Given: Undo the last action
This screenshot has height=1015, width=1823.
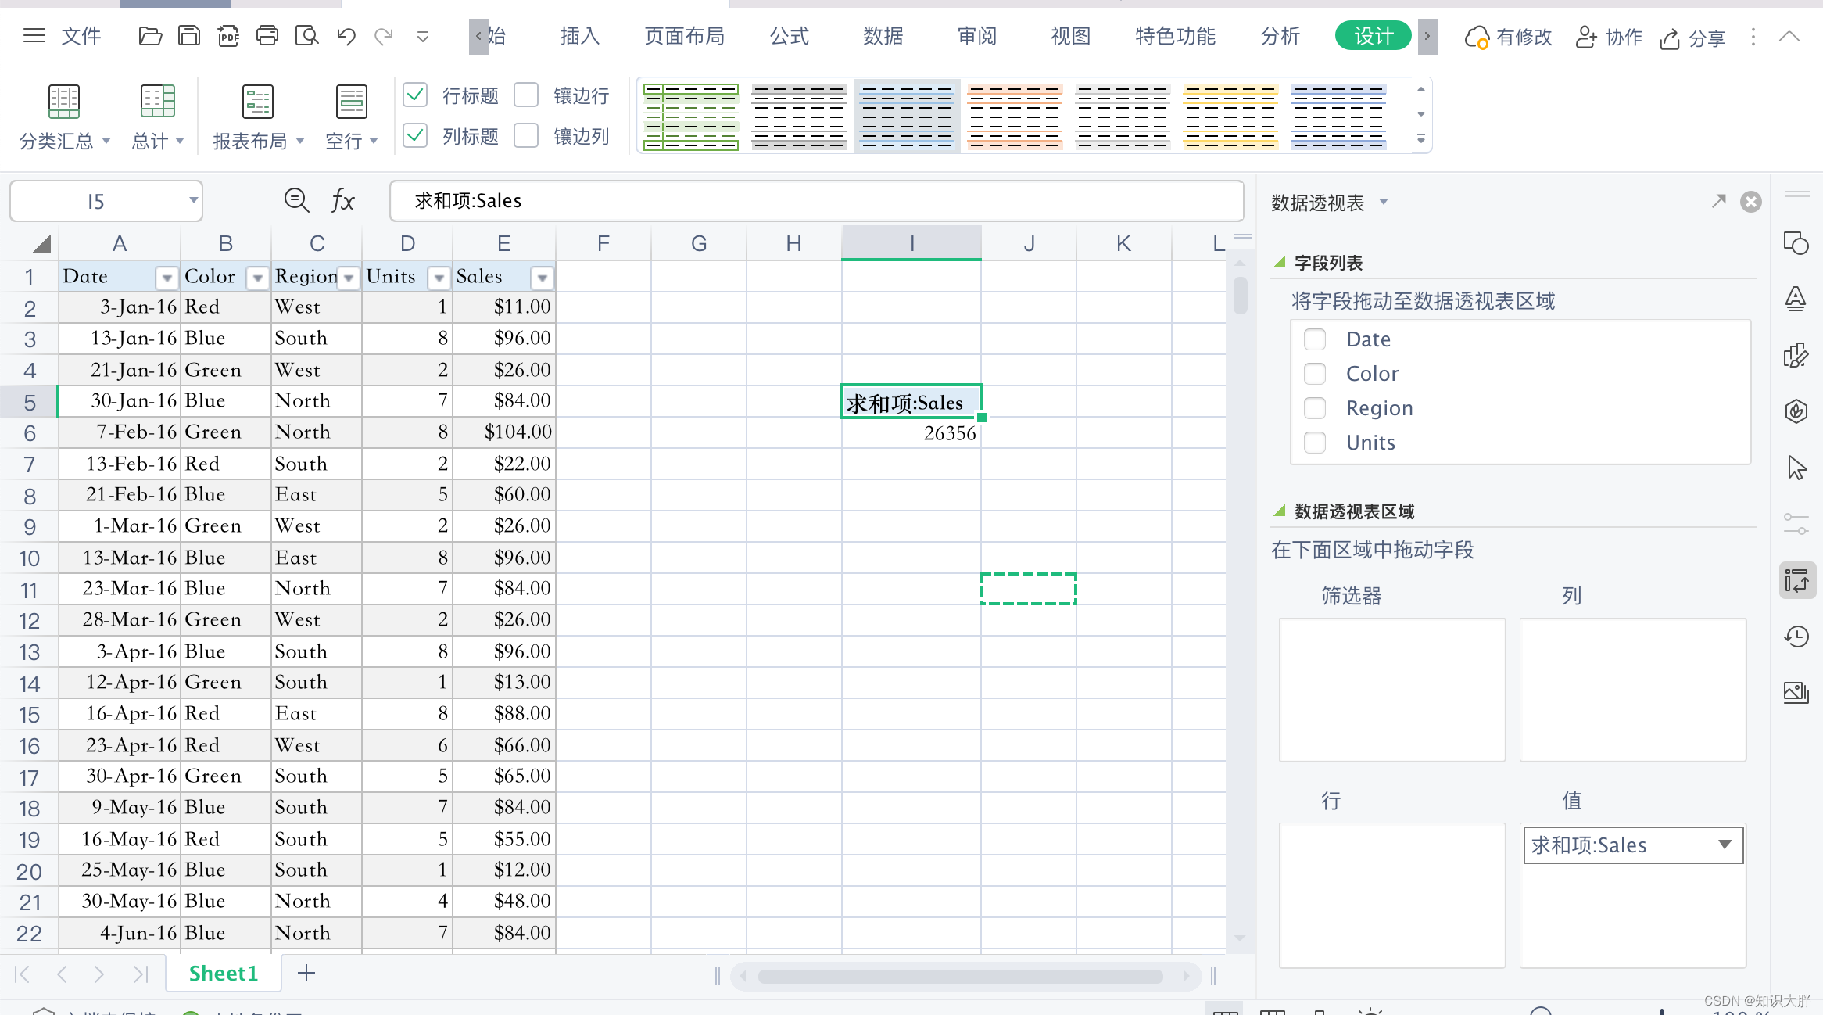Looking at the screenshot, I should pyautogui.click(x=346, y=36).
